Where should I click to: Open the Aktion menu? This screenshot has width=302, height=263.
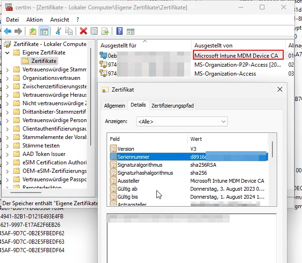pos(34,20)
